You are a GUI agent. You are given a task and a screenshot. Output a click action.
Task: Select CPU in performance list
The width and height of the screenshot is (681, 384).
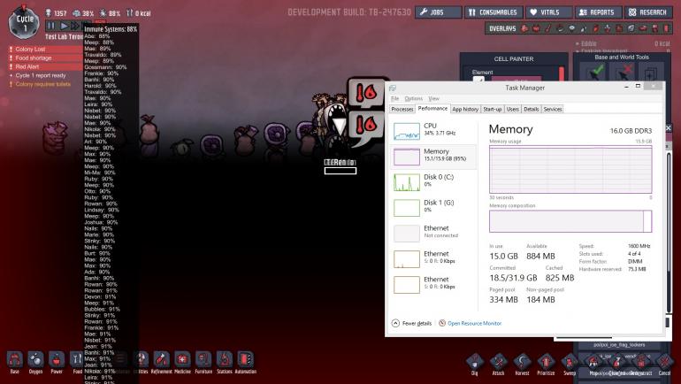[x=433, y=131]
